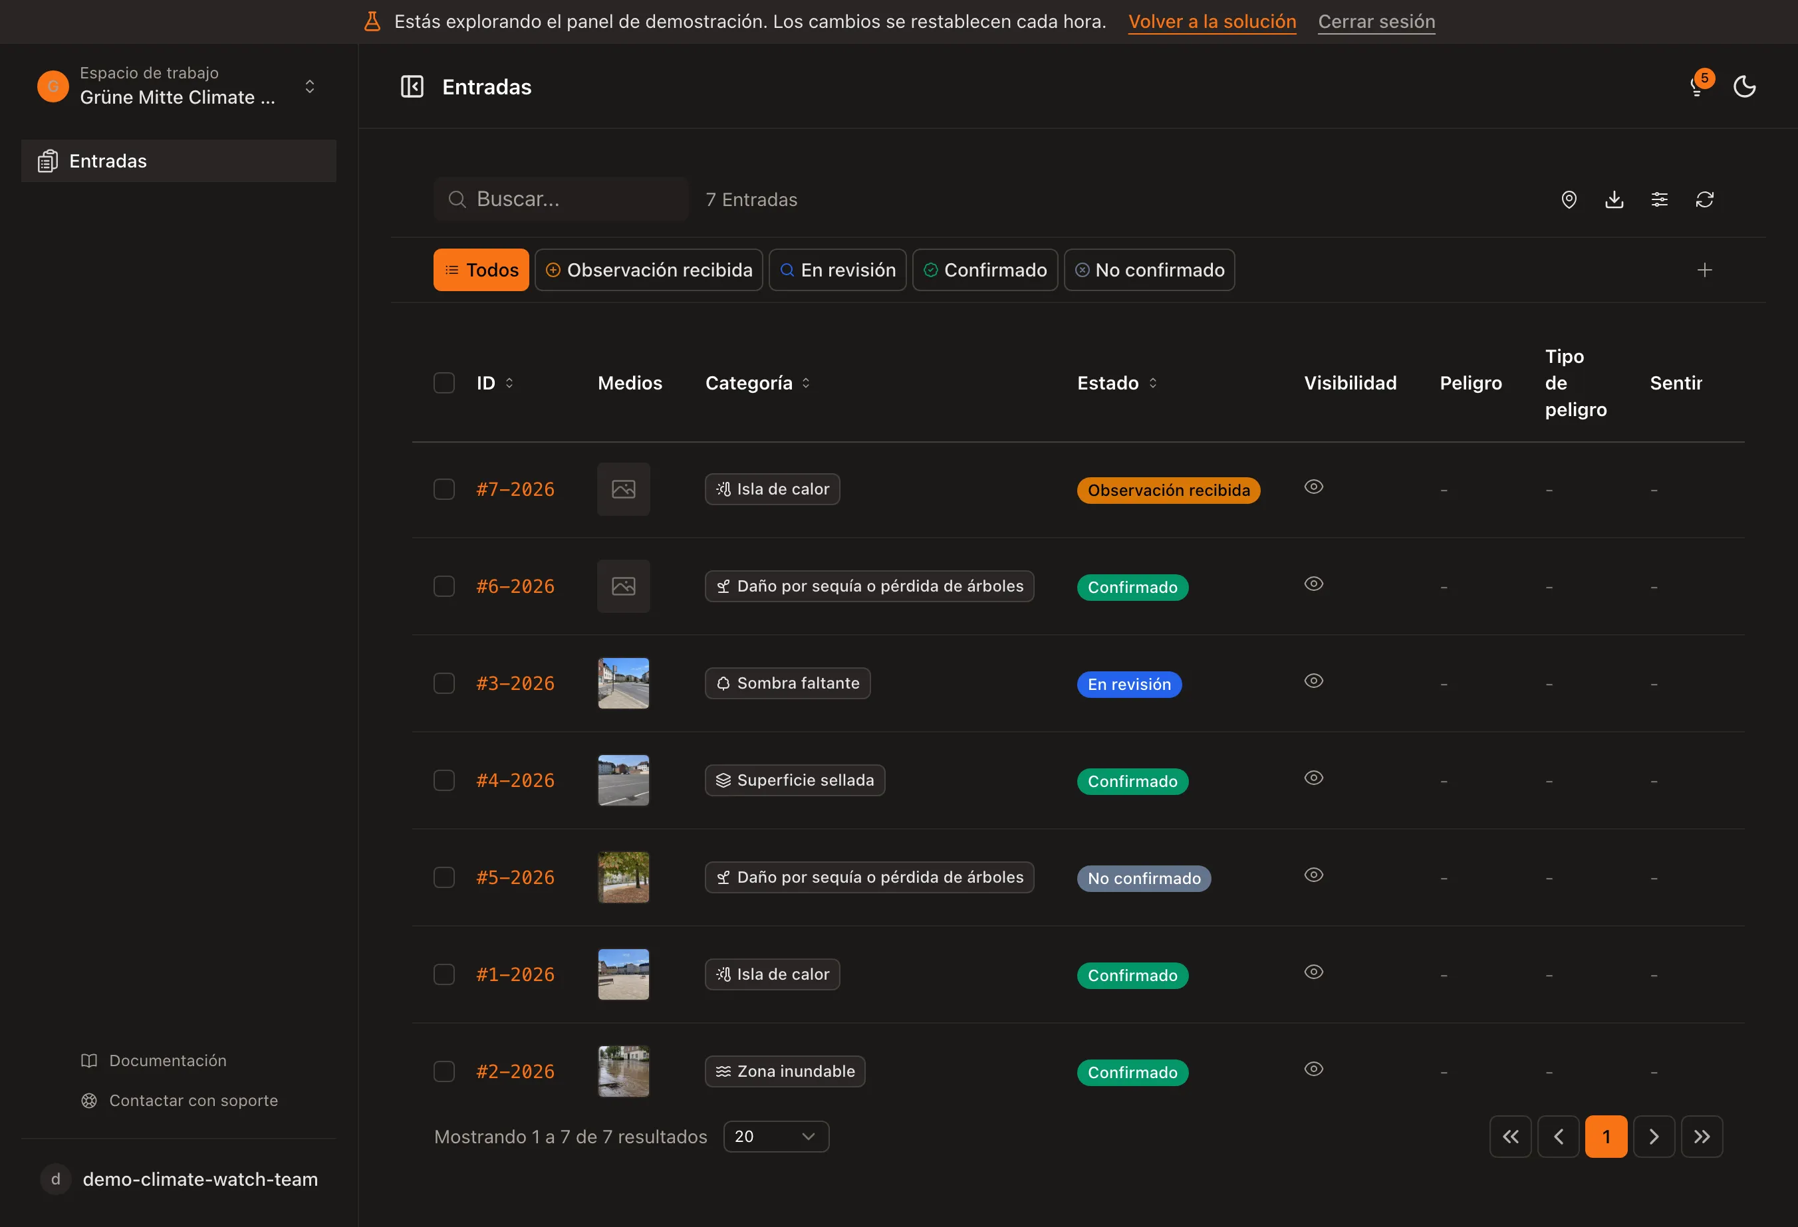The image size is (1798, 1227).
Task: Toggle visibility eye for entry #5-2026
Action: point(1314,875)
